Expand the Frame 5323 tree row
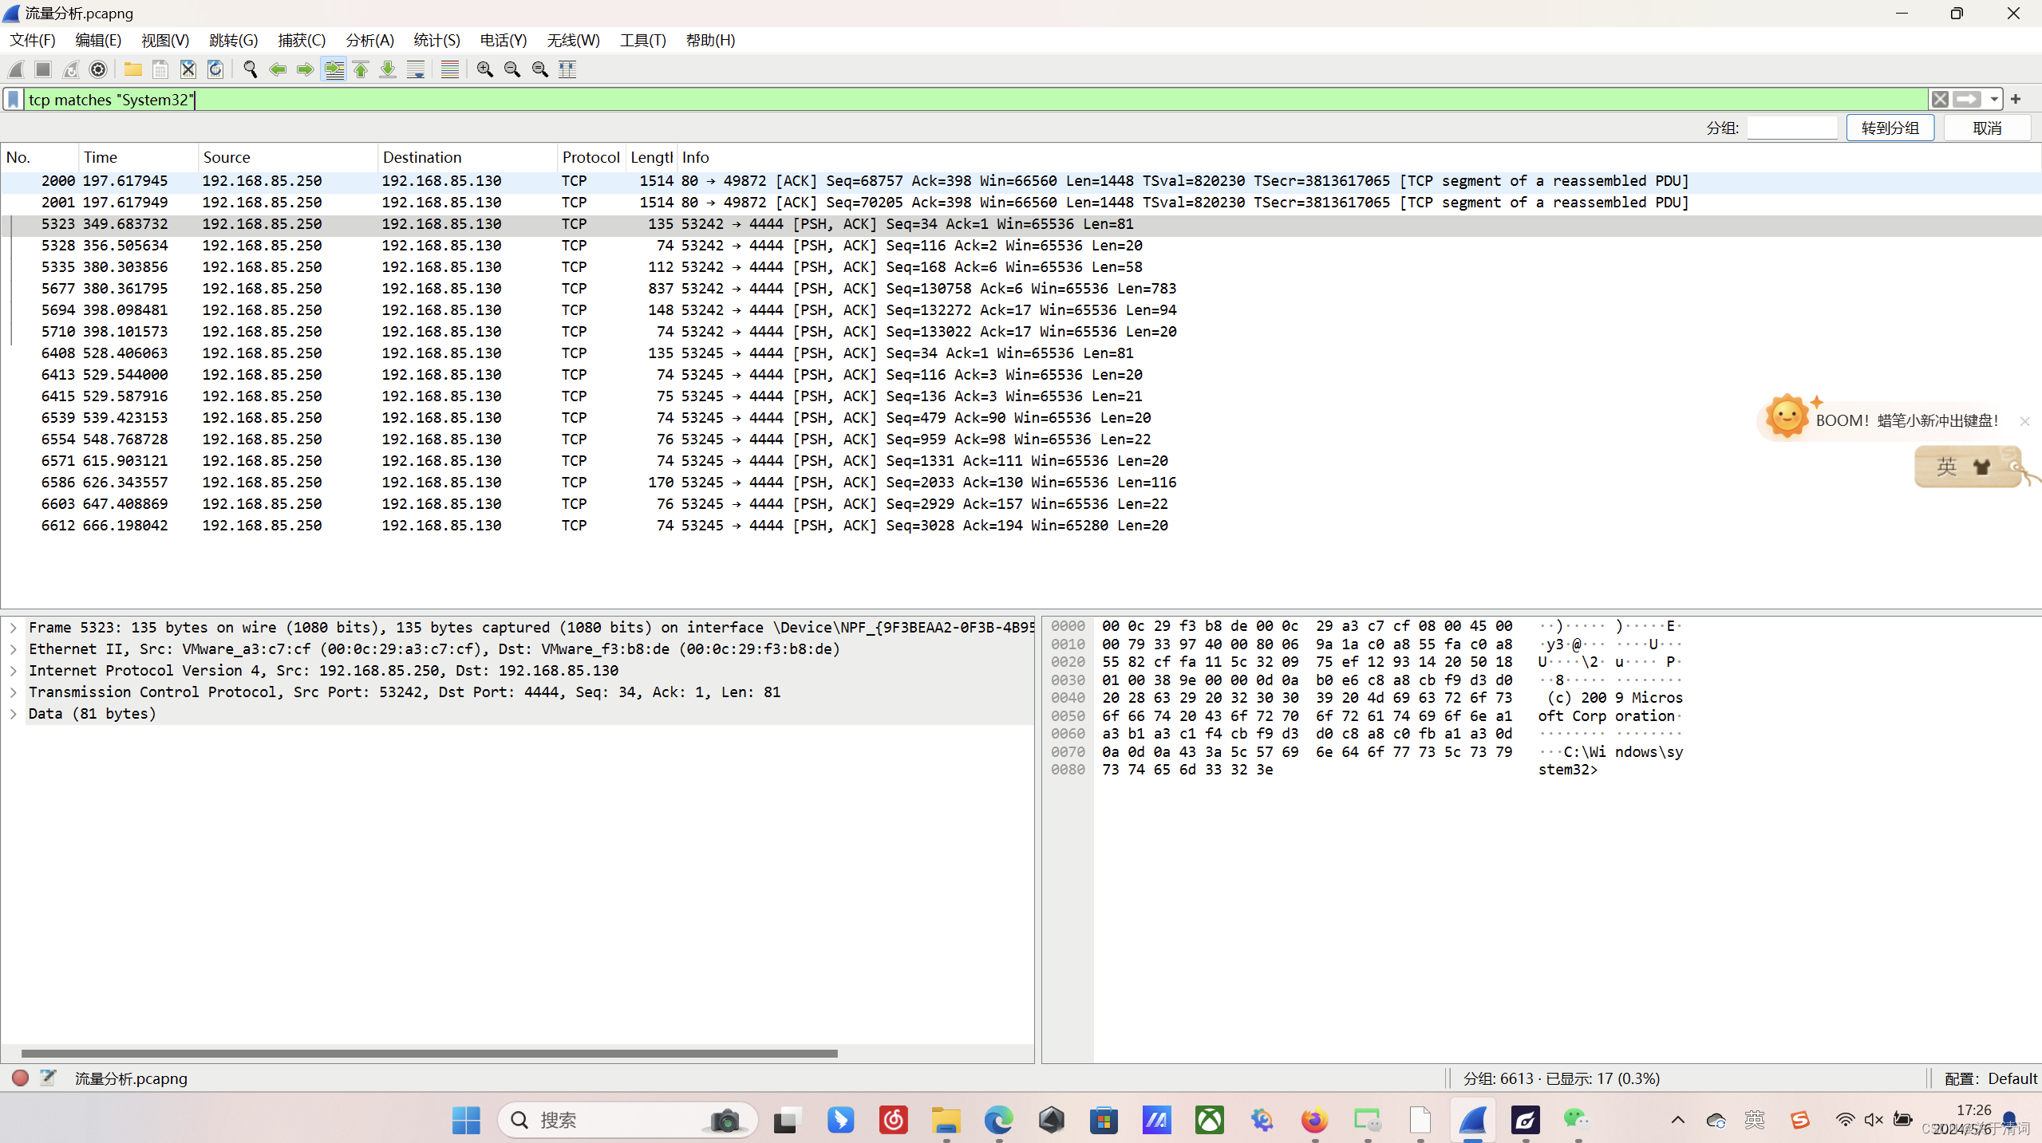Screen dimensions: 2042x1143 point(14,628)
